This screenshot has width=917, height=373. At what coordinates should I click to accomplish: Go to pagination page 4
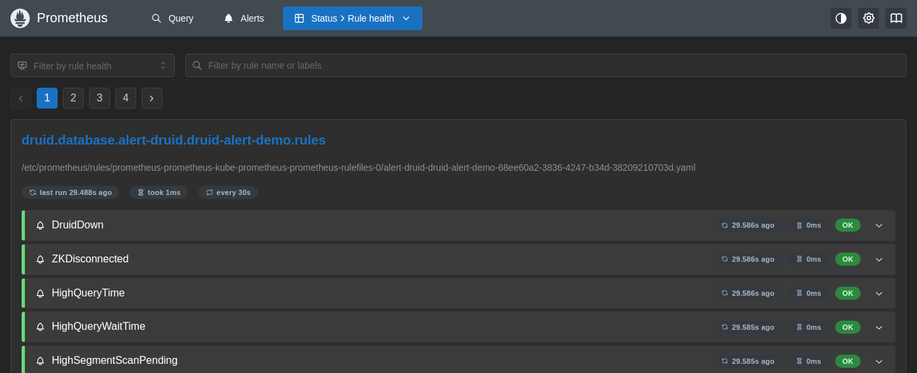(x=126, y=98)
